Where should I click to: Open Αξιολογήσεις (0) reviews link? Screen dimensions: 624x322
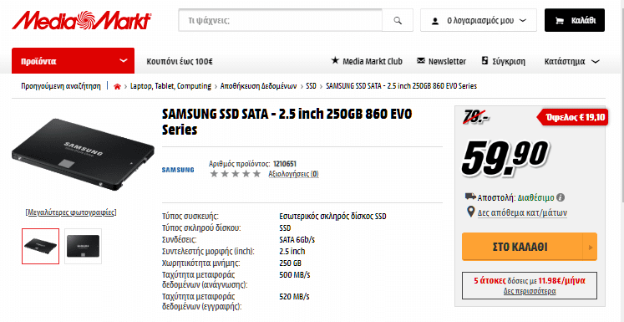(x=294, y=174)
